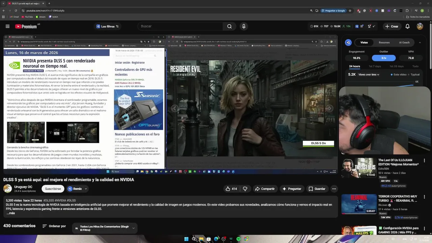This screenshot has height=243, width=432.
Task: Open the Gmail bookmark
Action: pos(14,17)
